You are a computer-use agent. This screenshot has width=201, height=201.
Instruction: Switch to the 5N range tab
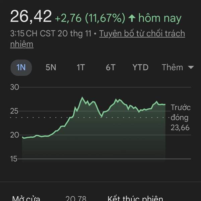(x=51, y=67)
